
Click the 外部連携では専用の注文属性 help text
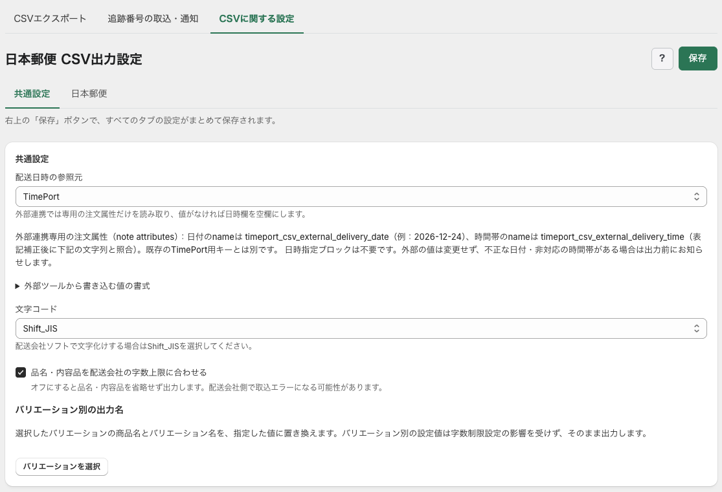click(161, 214)
